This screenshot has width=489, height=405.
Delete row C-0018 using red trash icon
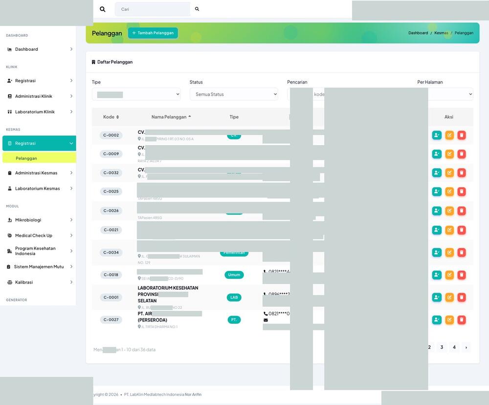click(462, 275)
